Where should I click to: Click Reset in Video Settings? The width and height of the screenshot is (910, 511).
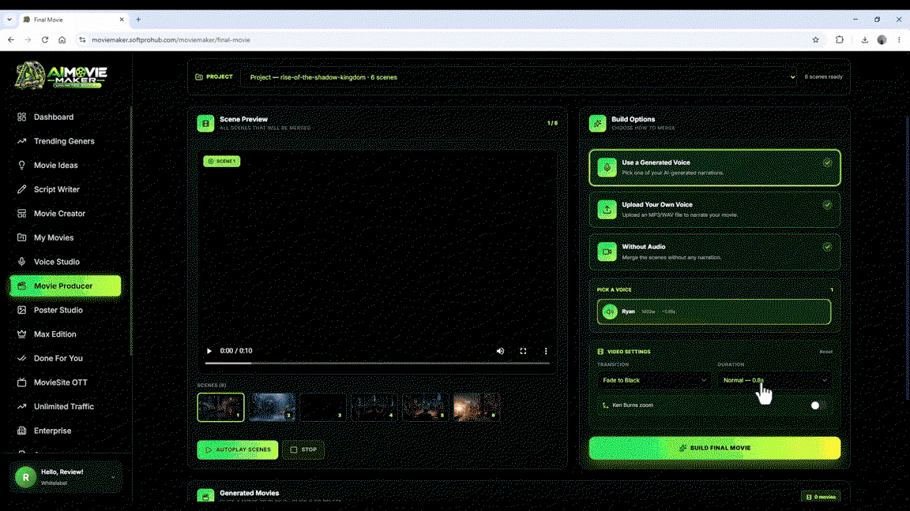825,352
